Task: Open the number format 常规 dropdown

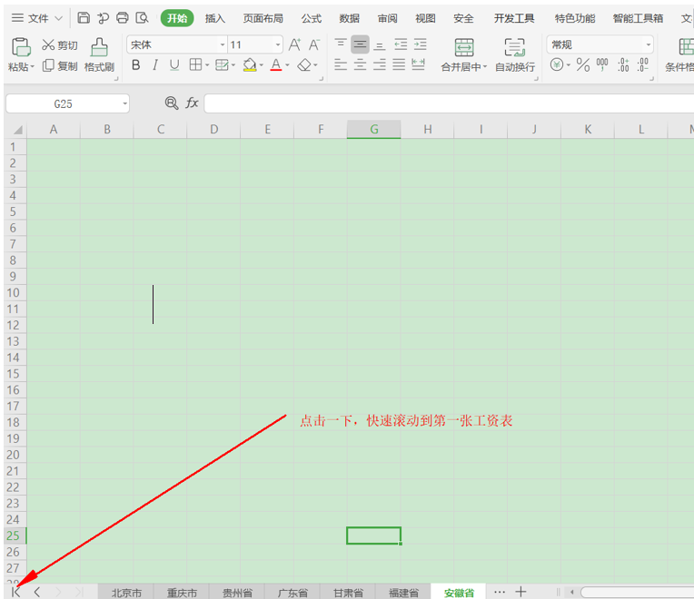Action: tap(649, 44)
